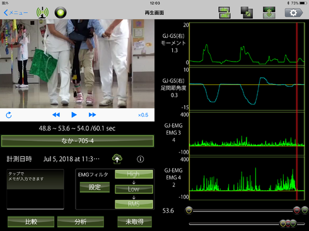Toggle the High EMG filter
Image resolution: width=309 pixels, height=231 pixels.
click(134, 174)
